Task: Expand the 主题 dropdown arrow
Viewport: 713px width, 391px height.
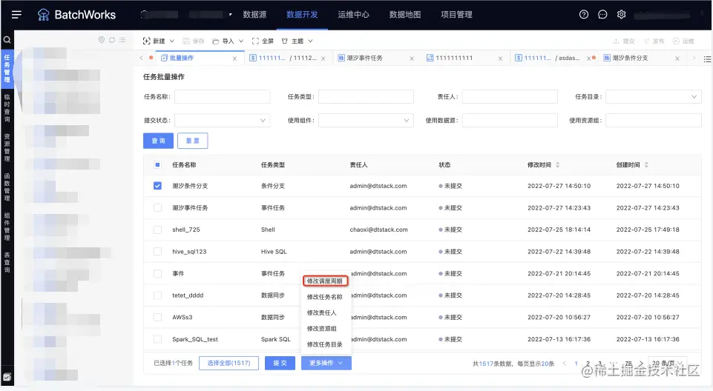Action: [310, 41]
